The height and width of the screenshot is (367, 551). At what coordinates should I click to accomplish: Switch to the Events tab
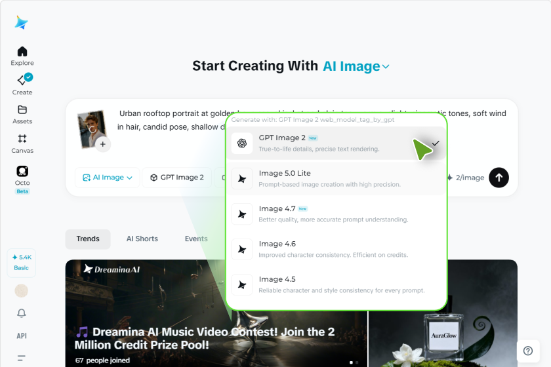(x=196, y=239)
